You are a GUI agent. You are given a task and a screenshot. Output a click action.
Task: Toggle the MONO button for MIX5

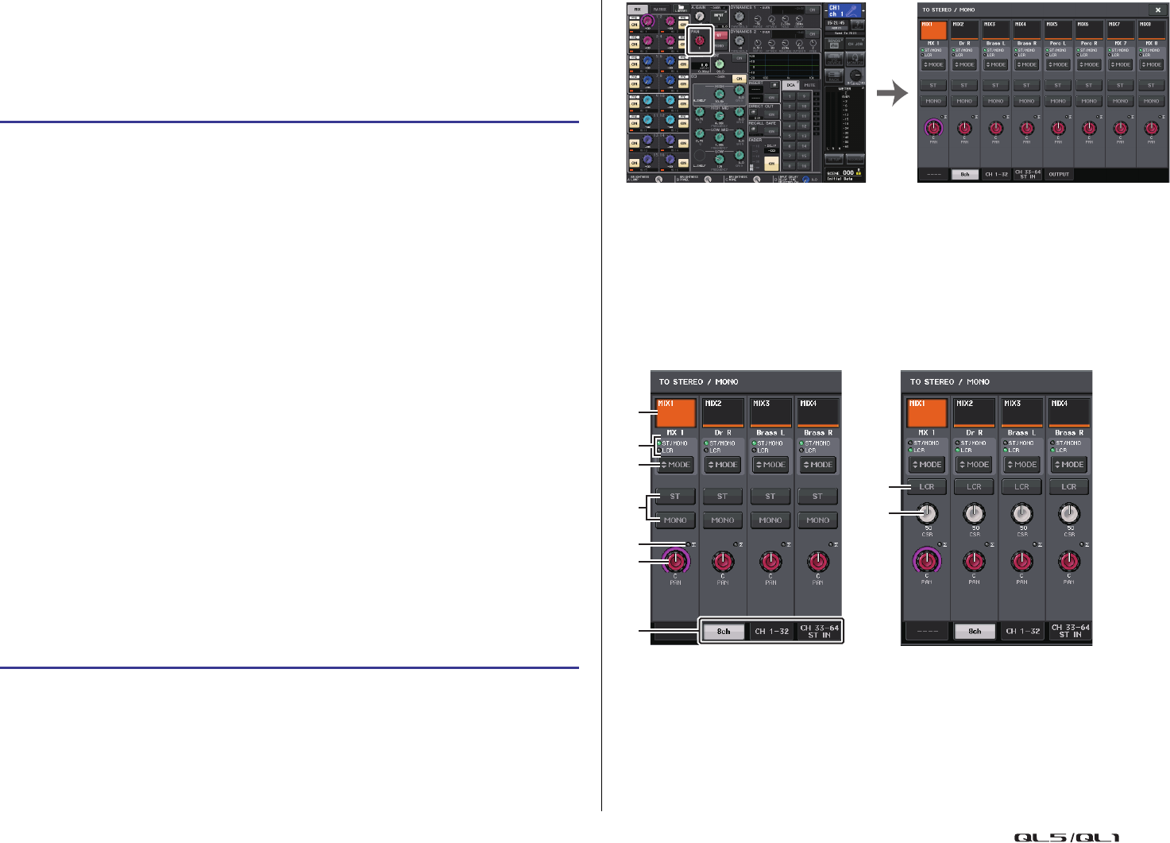(1058, 101)
